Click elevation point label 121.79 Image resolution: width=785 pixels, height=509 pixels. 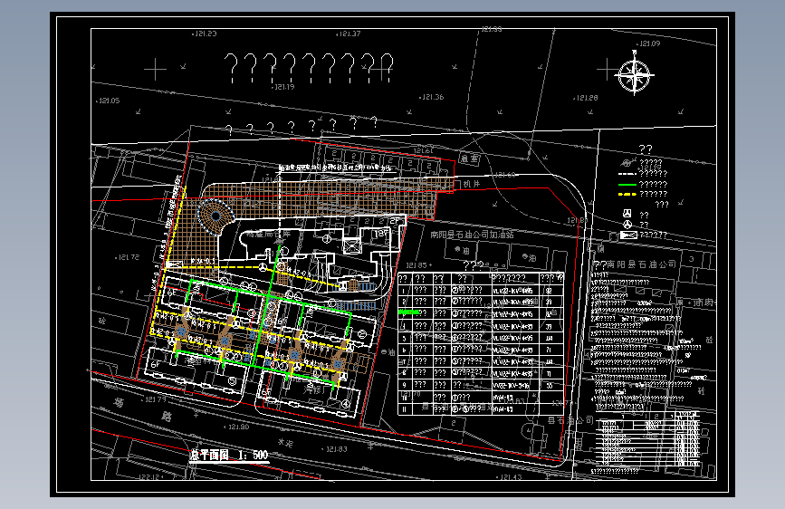click(154, 399)
